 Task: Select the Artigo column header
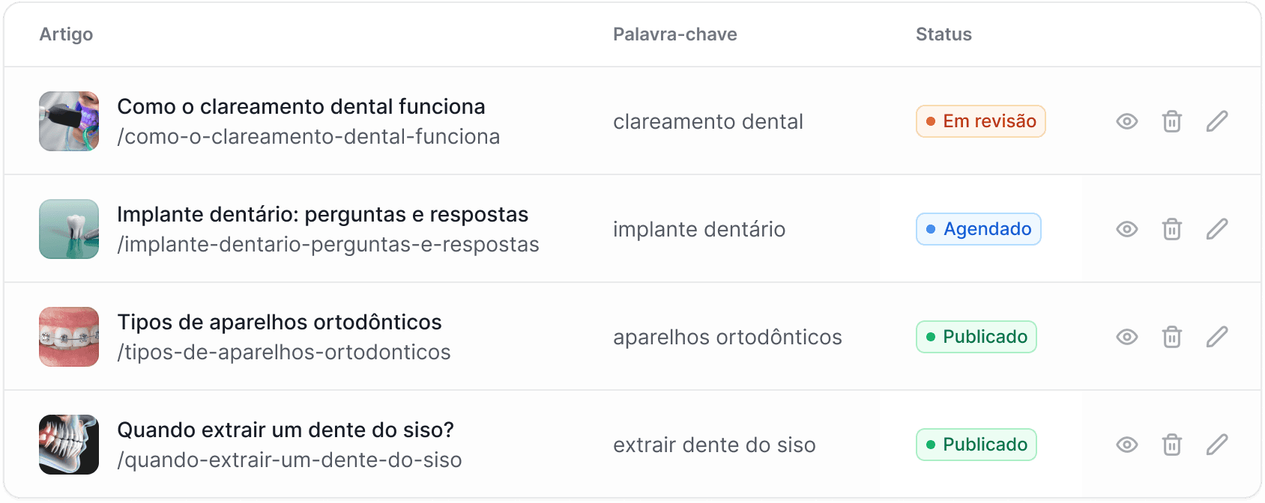[67, 34]
